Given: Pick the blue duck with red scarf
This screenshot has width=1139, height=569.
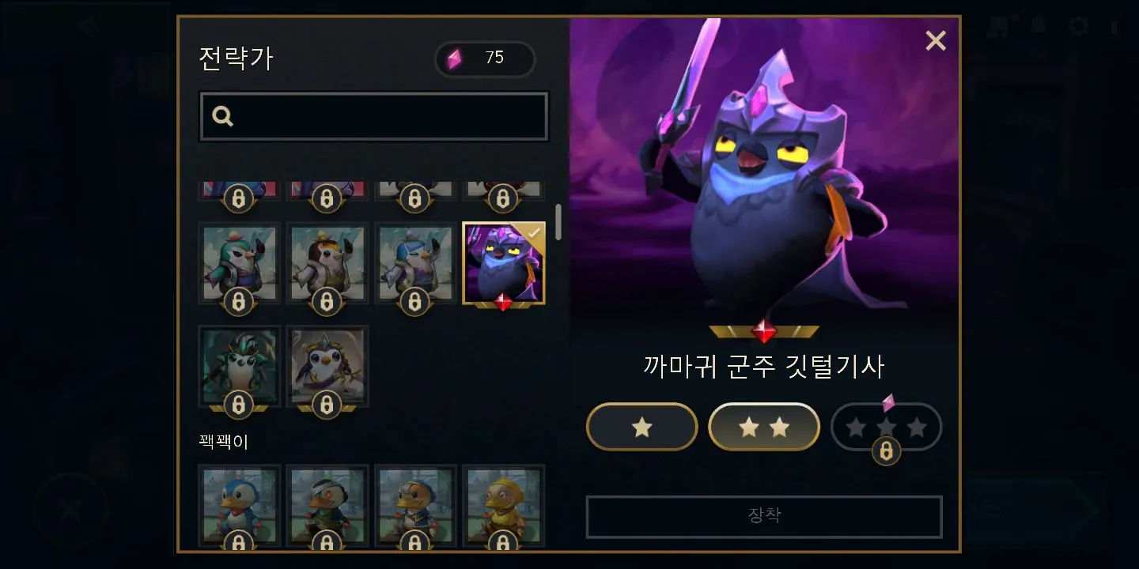Looking at the screenshot, I should tap(240, 506).
